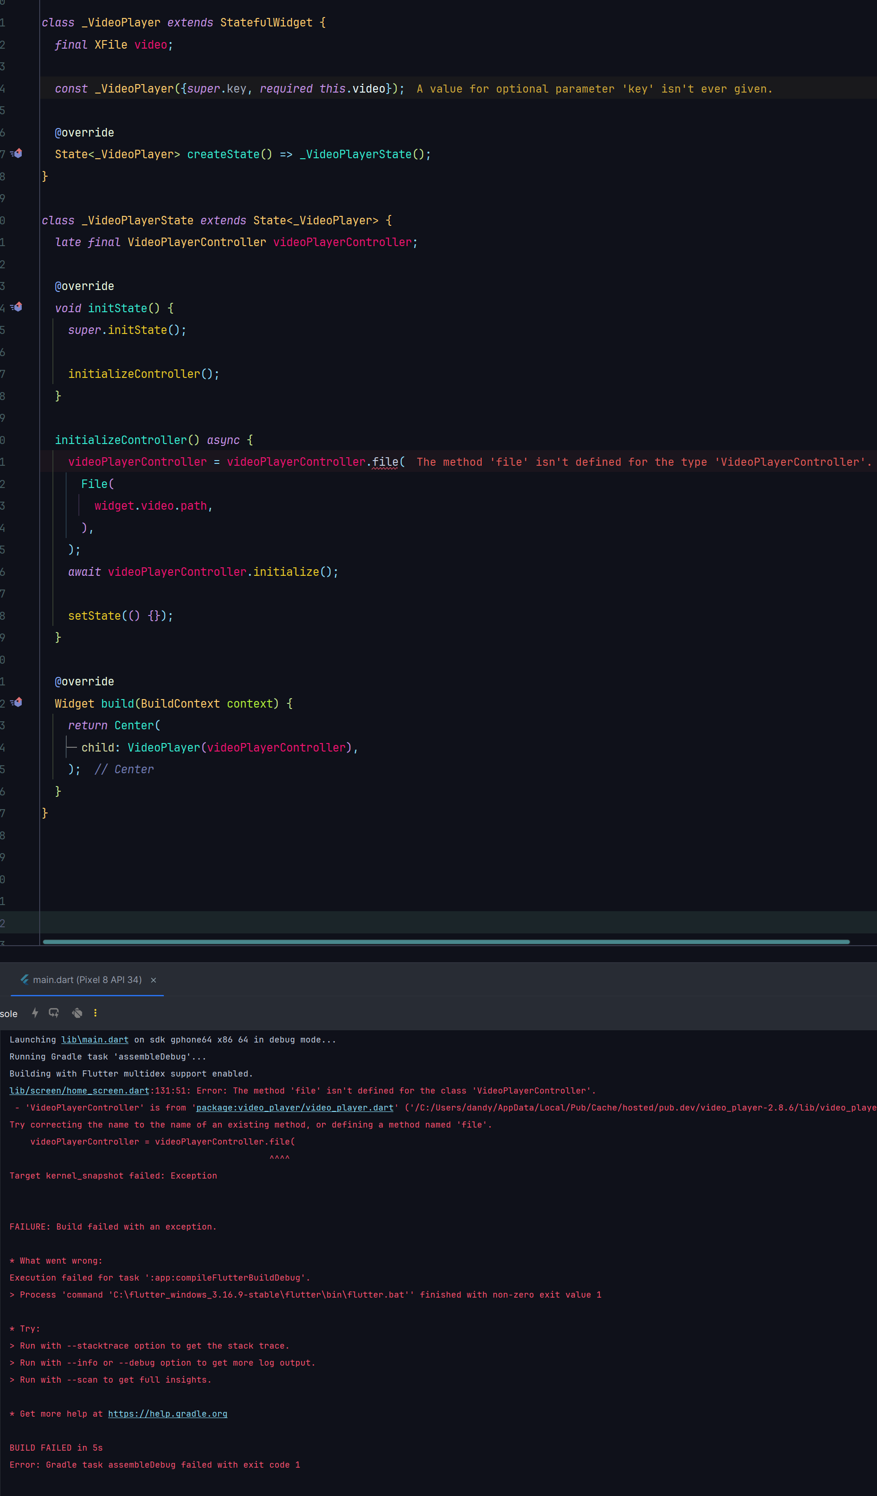Click the underlined 'file' method error in the code
Image resolution: width=877 pixels, height=1496 pixels.
click(385, 462)
